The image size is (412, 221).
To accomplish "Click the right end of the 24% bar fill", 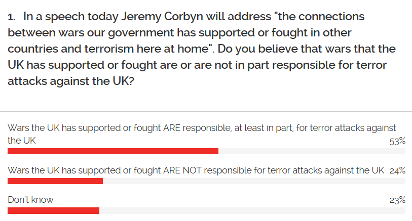I will [x=101, y=181].
